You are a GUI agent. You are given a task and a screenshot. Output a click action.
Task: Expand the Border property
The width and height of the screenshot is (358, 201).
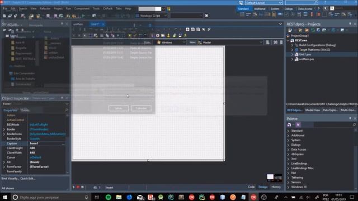pyautogui.click(x=4, y=130)
